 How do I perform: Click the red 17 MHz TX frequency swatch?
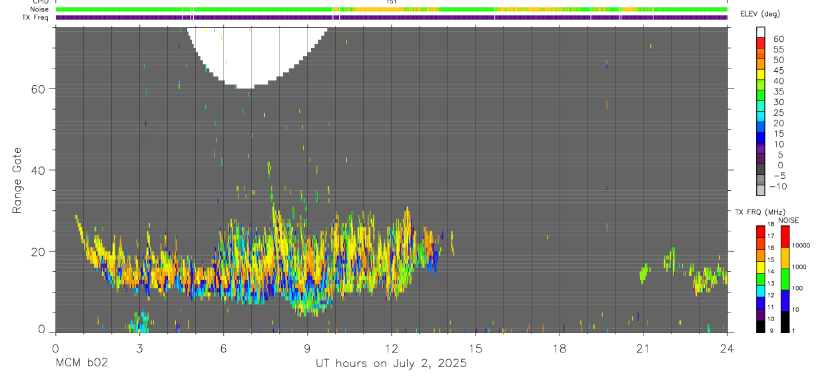tap(761, 232)
